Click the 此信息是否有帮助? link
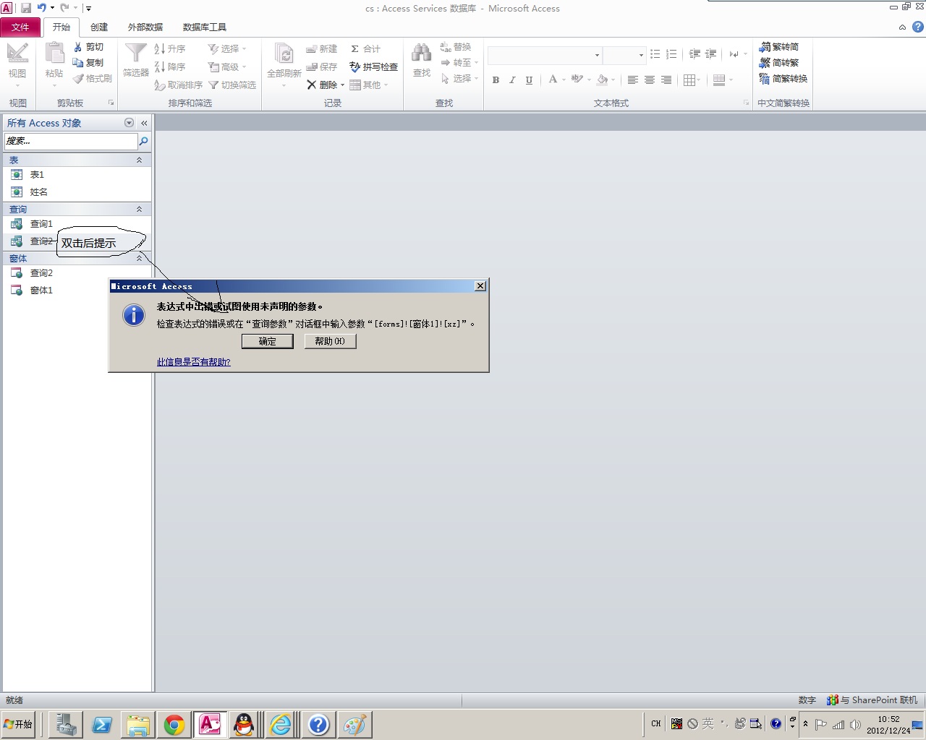This screenshot has width=926, height=740. [194, 362]
